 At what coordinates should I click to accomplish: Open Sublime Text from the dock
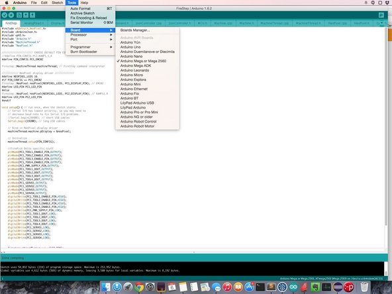[271, 287]
